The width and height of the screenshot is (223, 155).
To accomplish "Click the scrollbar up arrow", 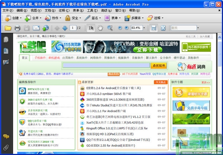I will (220, 37).
